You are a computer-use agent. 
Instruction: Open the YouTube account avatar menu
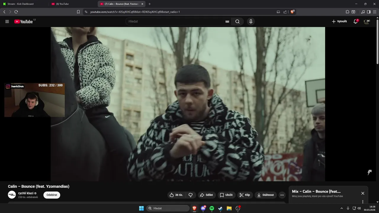367,21
